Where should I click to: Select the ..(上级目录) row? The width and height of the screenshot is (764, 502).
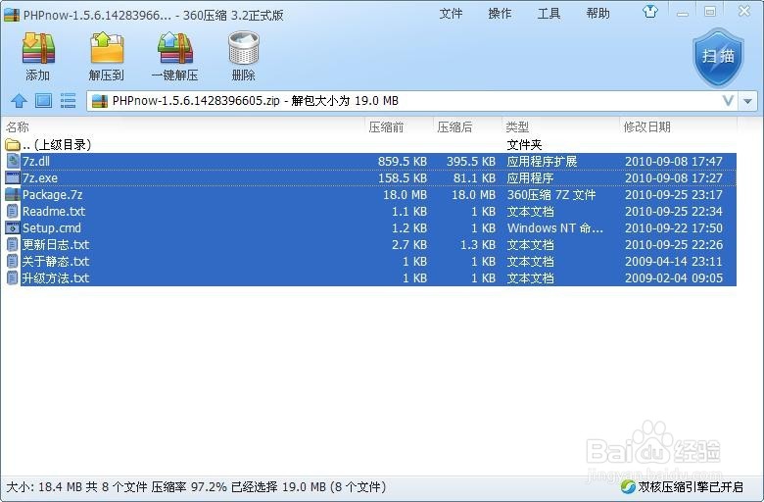(x=370, y=145)
